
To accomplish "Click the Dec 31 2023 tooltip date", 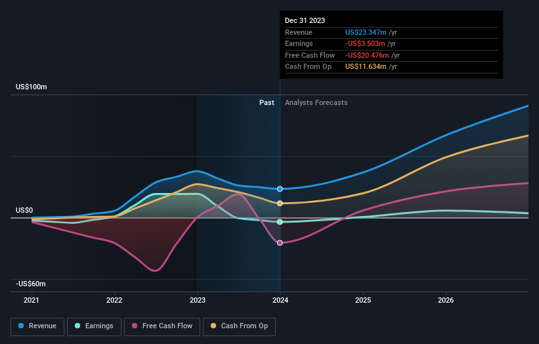I will pos(305,20).
